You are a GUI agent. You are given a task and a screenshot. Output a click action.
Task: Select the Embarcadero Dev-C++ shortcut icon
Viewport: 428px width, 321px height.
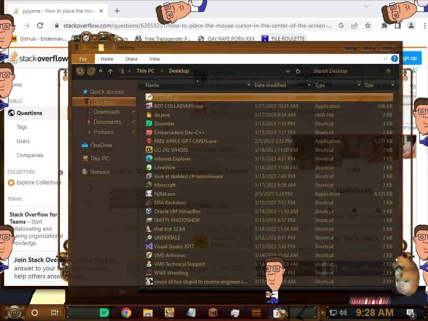click(149, 132)
